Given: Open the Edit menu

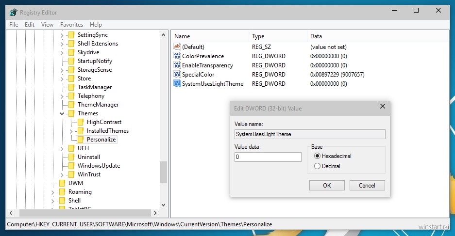Looking at the screenshot, I should (30, 25).
